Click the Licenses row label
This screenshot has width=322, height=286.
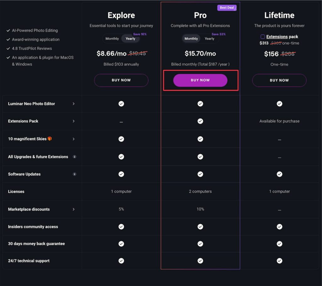click(x=16, y=191)
